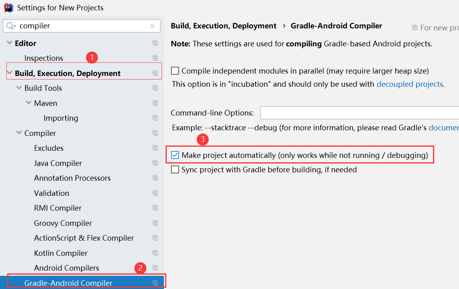The width and height of the screenshot is (459, 289).
Task: Click the Command-line Options text field
Action: pos(359,113)
